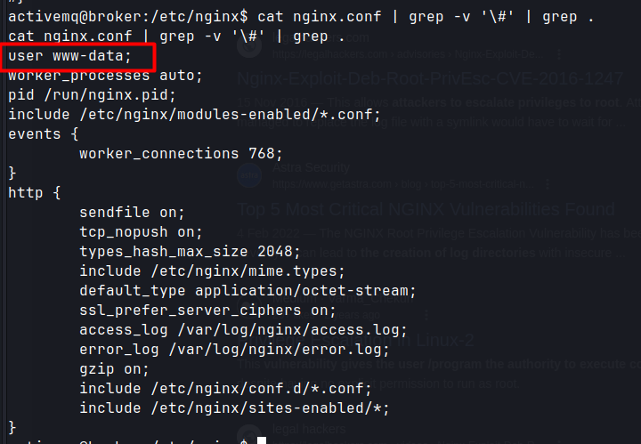Click the highlighted user www-data; line
The height and width of the screenshot is (444, 641).
70,56
